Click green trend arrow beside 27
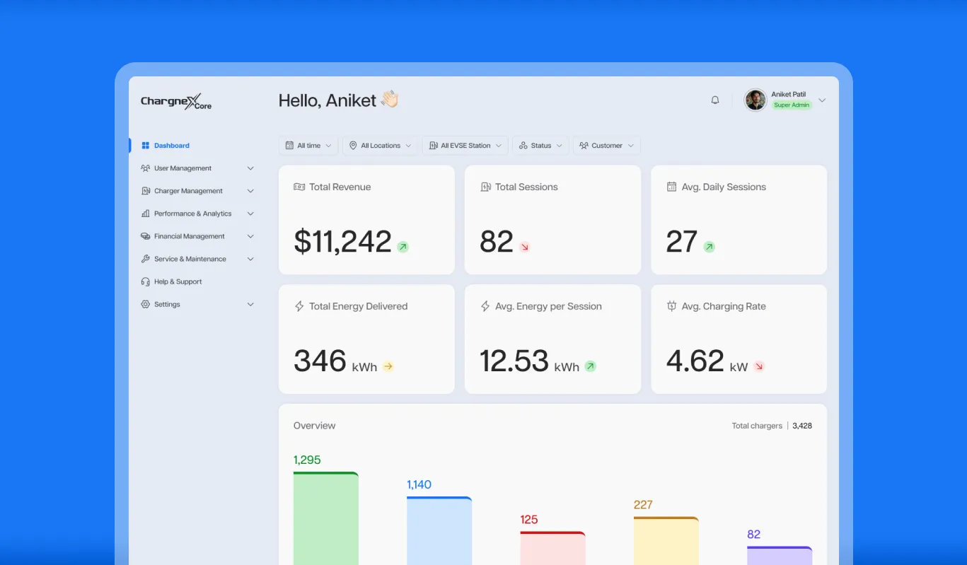Viewport: 967px width, 565px height. point(709,247)
